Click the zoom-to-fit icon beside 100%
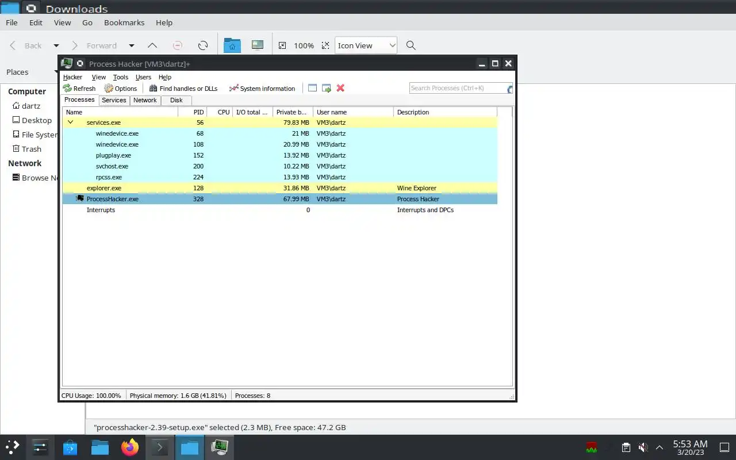Viewport: 736px width, 460px height. [x=325, y=45]
